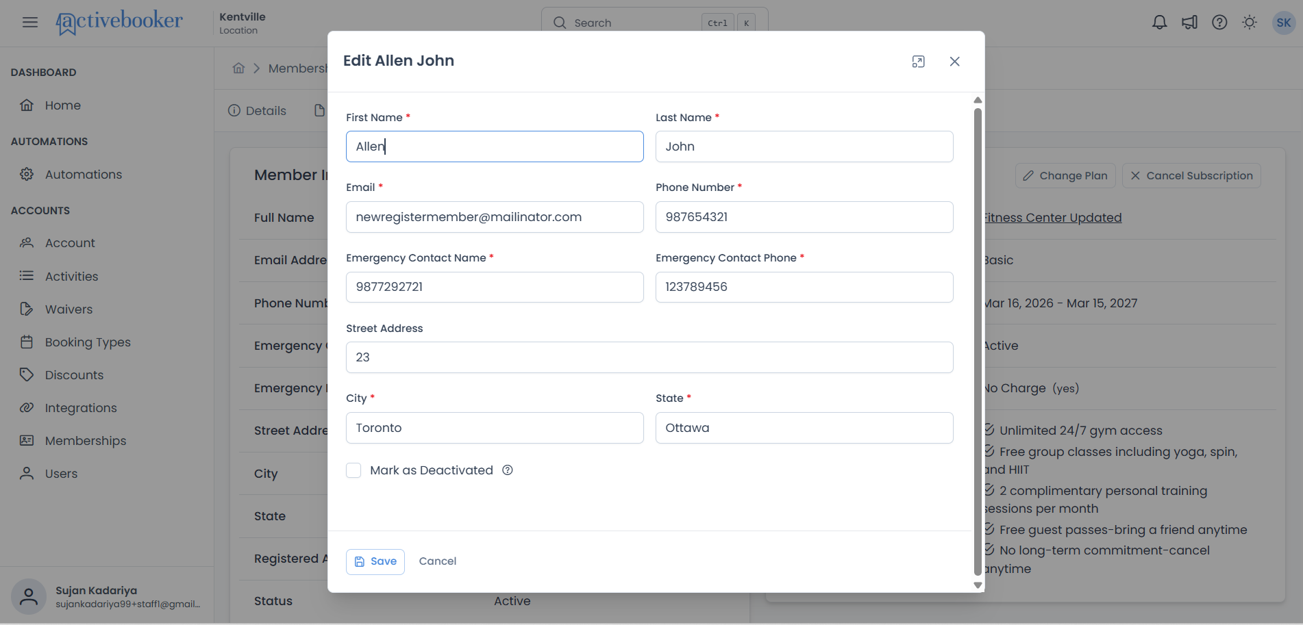Click the dialog vertical scrollbar thumb

pos(978,342)
